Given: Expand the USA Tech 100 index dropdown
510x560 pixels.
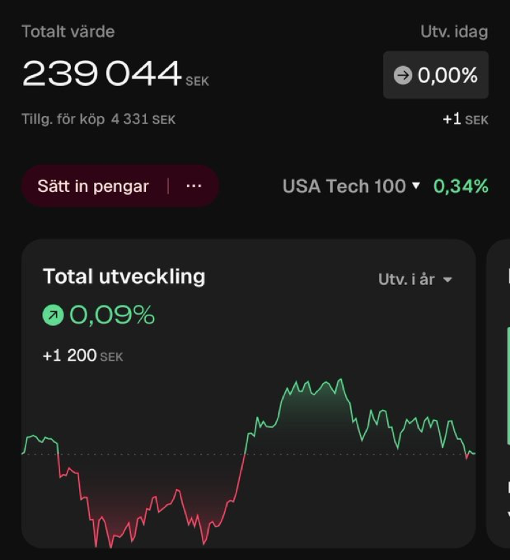Looking at the screenshot, I should 351,186.
